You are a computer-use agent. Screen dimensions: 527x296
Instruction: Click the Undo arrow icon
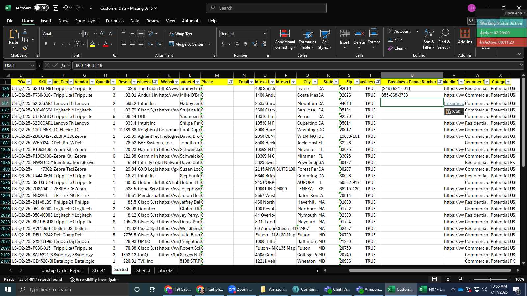click(65, 8)
